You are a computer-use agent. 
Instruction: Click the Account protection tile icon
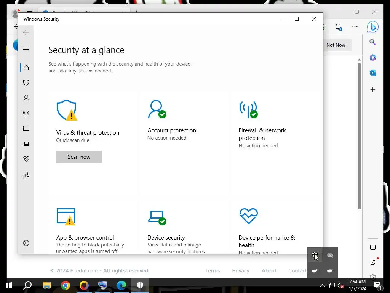[157, 109]
